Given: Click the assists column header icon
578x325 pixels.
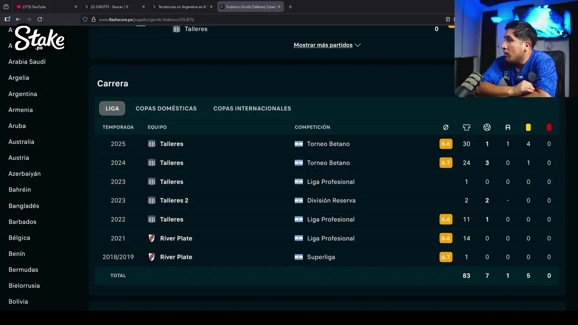Looking at the screenshot, I should [508, 127].
